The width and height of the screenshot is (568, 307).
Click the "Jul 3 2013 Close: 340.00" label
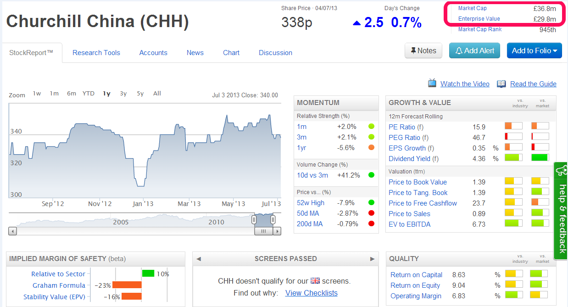pos(245,95)
